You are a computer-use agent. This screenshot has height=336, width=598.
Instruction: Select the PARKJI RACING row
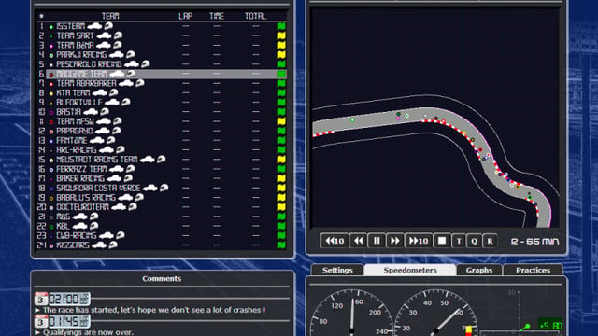tap(162, 55)
